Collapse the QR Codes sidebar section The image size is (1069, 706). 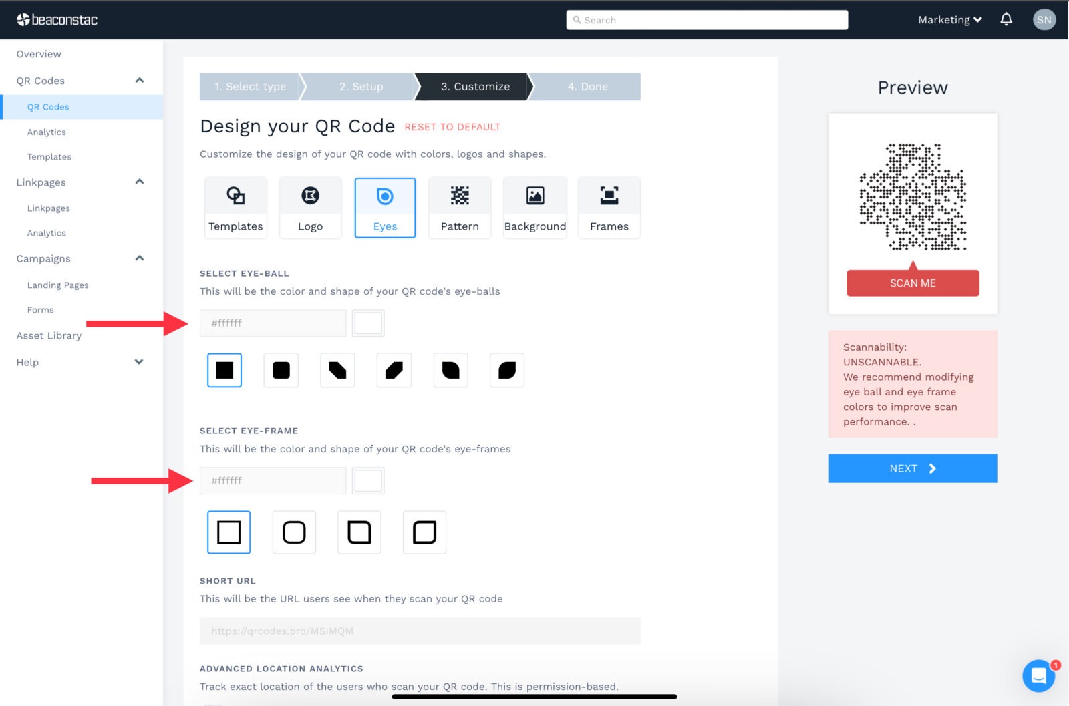pos(139,80)
